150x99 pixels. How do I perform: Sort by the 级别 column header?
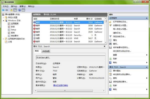coord(41,19)
